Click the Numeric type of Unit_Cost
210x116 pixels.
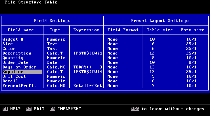pyautogui.click(x=56, y=77)
